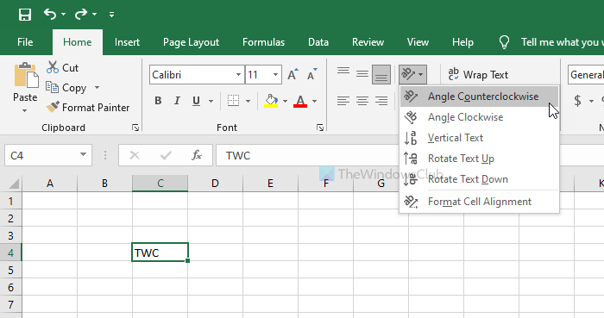This screenshot has width=604, height=318.
Task: Open Font settings dialog launcher
Action: pyautogui.click(x=320, y=128)
